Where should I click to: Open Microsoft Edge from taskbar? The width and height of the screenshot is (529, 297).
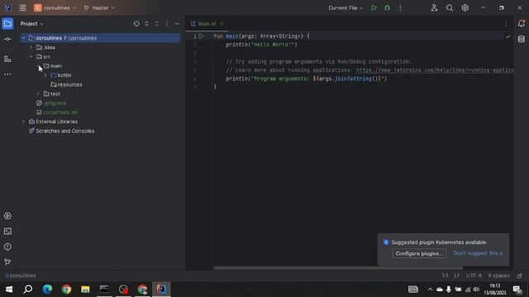[x=47, y=290]
